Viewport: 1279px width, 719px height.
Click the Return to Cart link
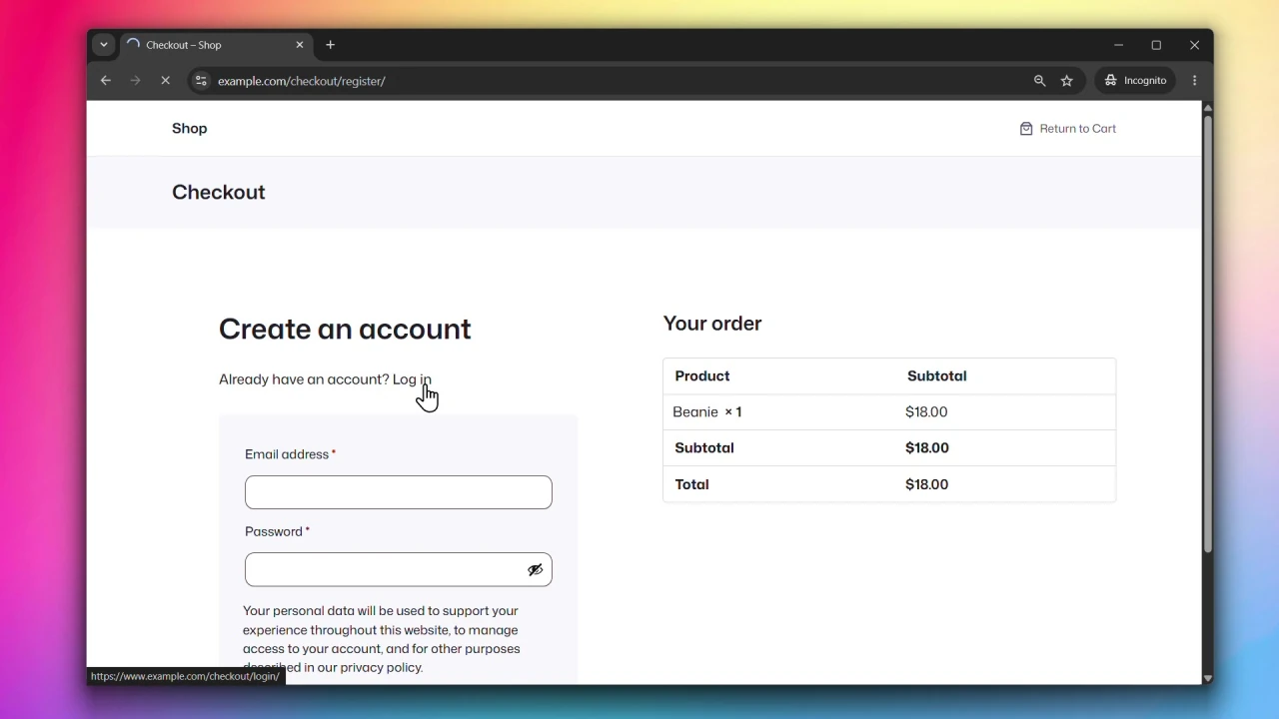1077,129
